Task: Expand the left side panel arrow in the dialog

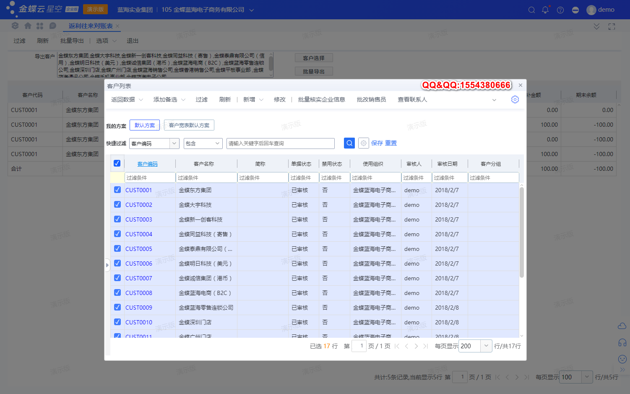Action: 107,265
